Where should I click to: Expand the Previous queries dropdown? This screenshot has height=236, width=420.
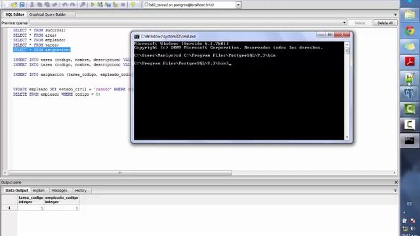point(344,23)
